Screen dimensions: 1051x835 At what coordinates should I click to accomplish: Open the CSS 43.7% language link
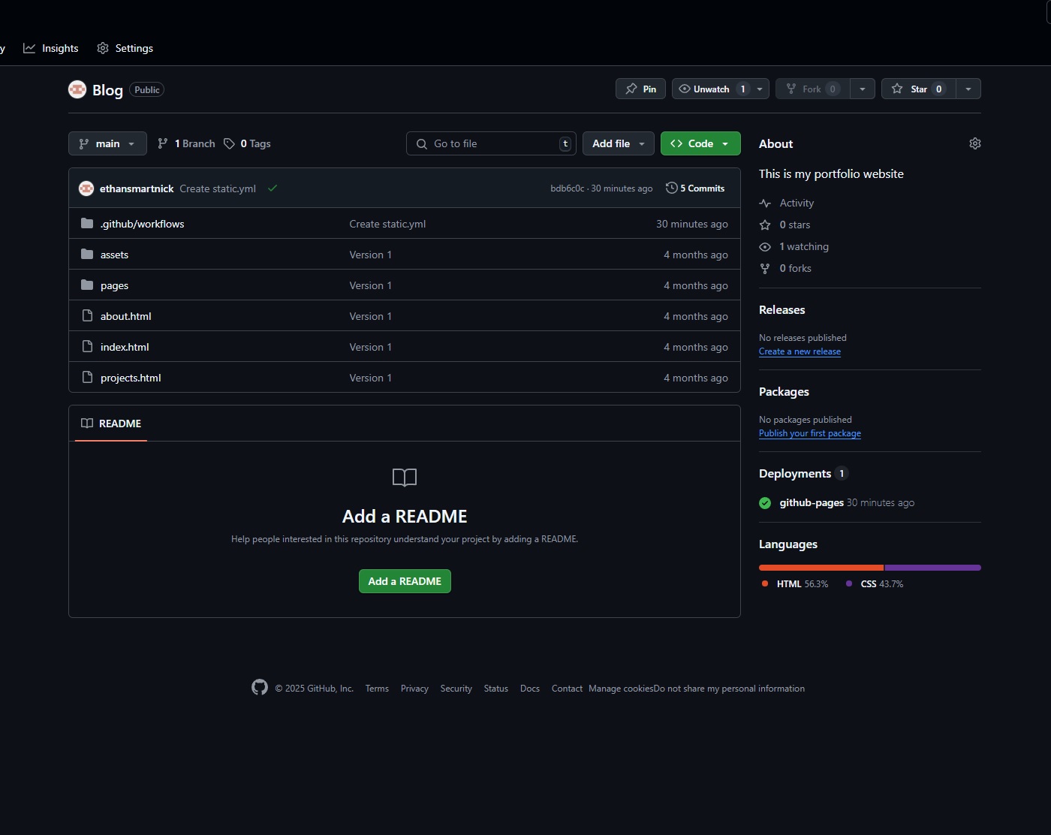(x=875, y=583)
